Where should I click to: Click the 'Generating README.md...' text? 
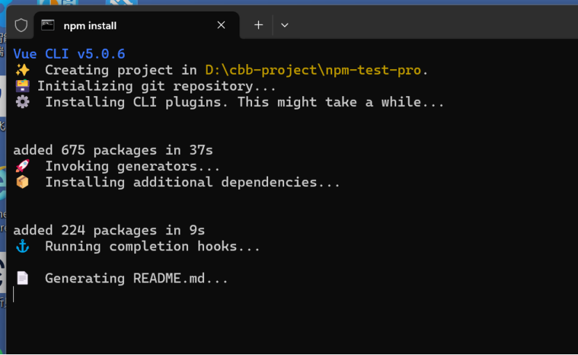click(136, 279)
